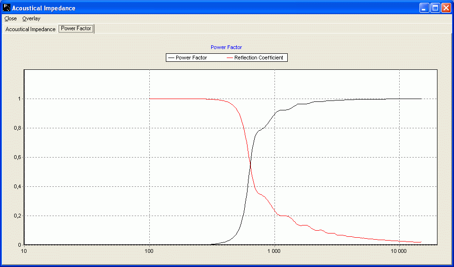Click the 0,2 y-axis label
The image size is (454, 267).
17,216
